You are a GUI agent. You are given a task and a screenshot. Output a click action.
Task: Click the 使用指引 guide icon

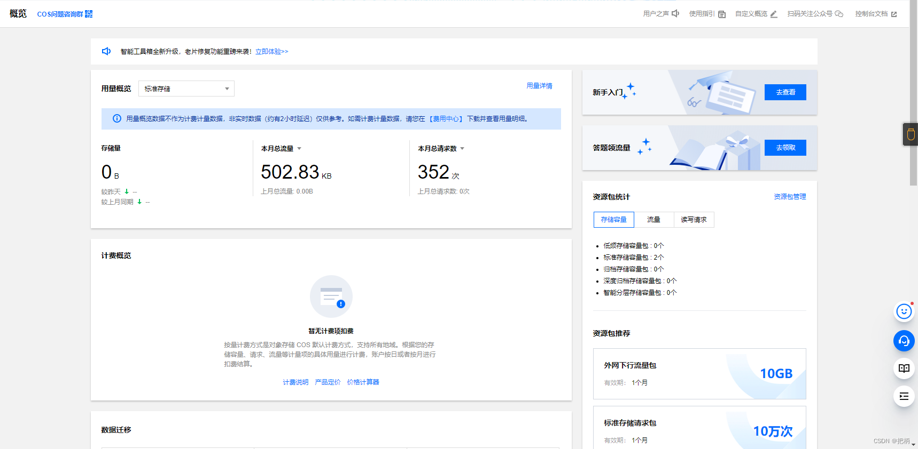click(722, 14)
